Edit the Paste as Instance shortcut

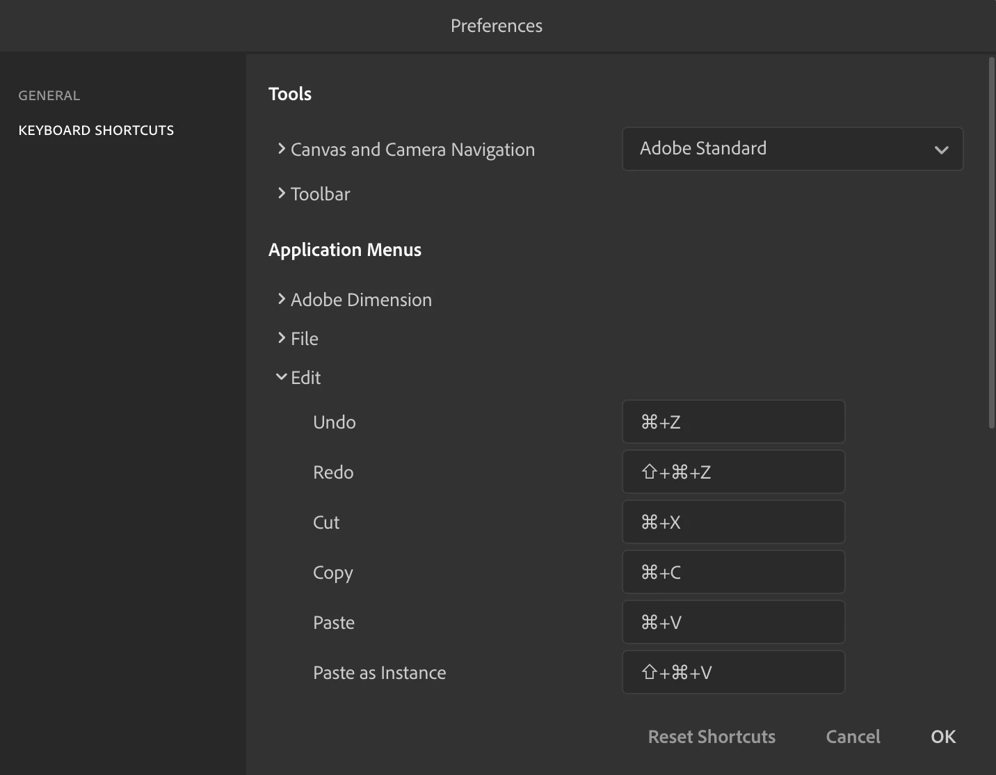pyautogui.click(x=733, y=672)
